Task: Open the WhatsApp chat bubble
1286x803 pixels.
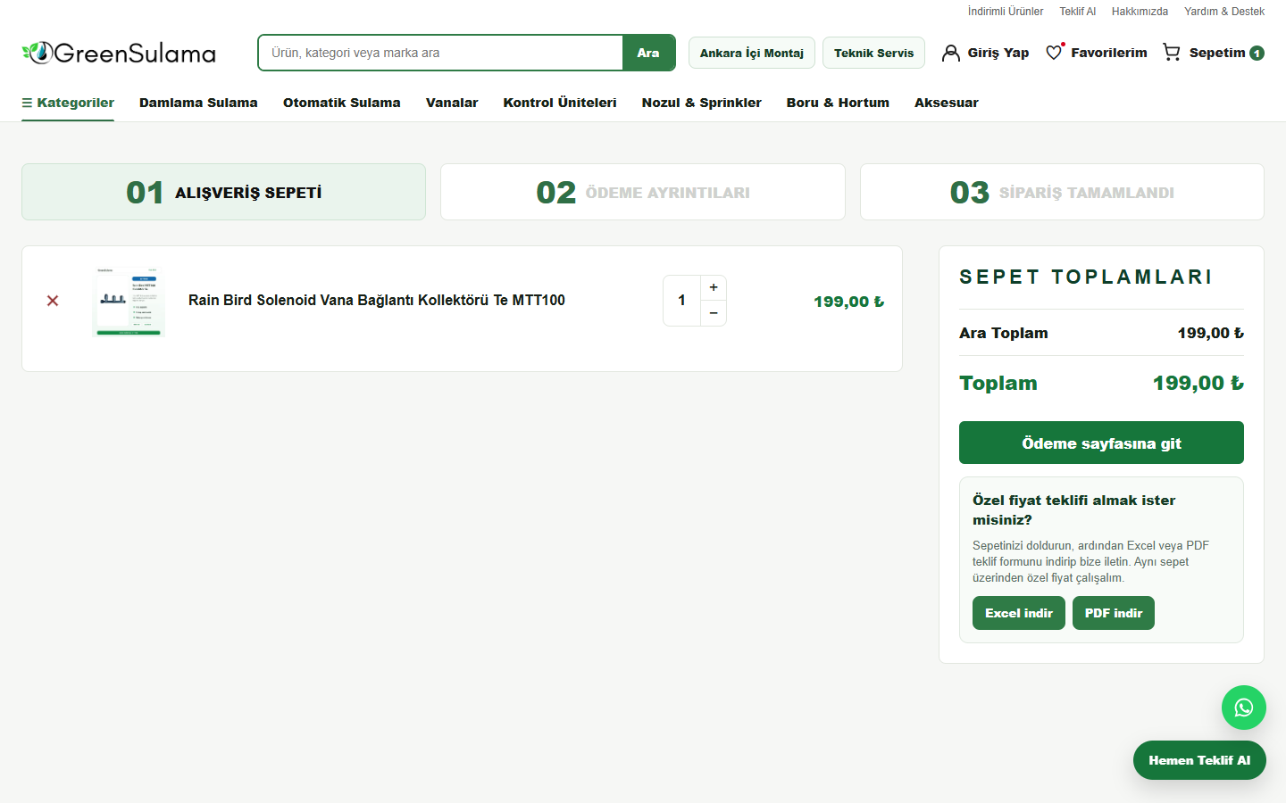Action: pos(1244,708)
